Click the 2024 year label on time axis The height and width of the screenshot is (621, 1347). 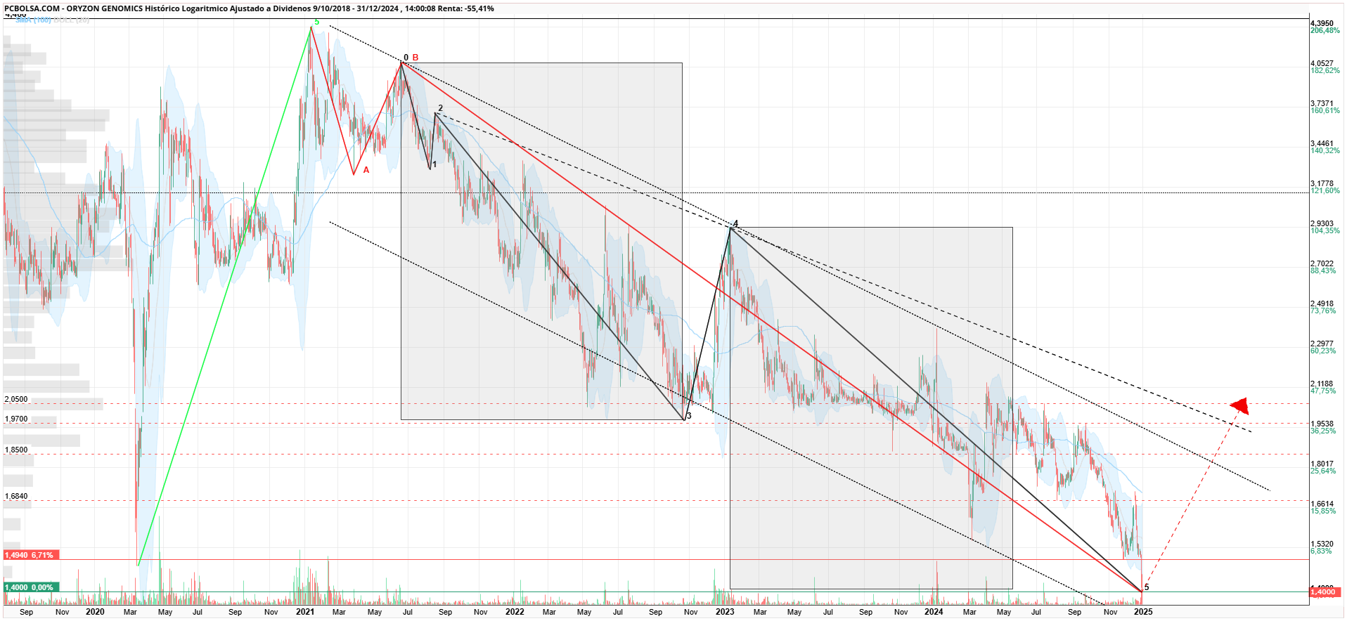pos(934,612)
